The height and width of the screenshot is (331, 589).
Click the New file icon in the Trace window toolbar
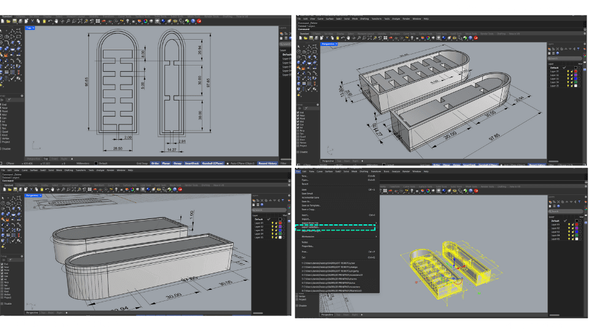[2, 22]
